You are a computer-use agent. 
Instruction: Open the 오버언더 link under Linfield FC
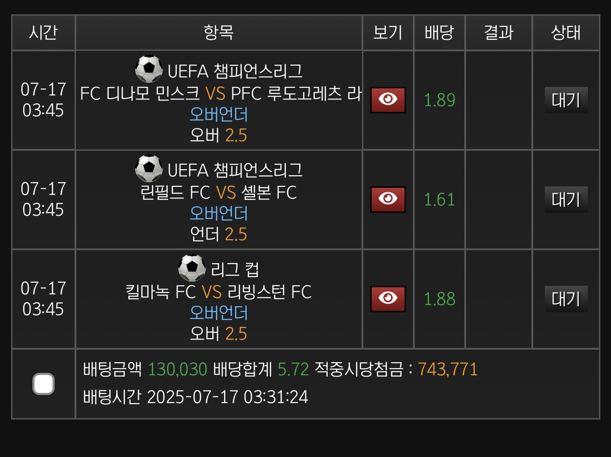point(218,213)
